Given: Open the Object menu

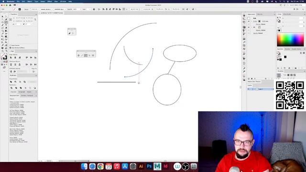Looking at the screenshot, I should (30, 1).
